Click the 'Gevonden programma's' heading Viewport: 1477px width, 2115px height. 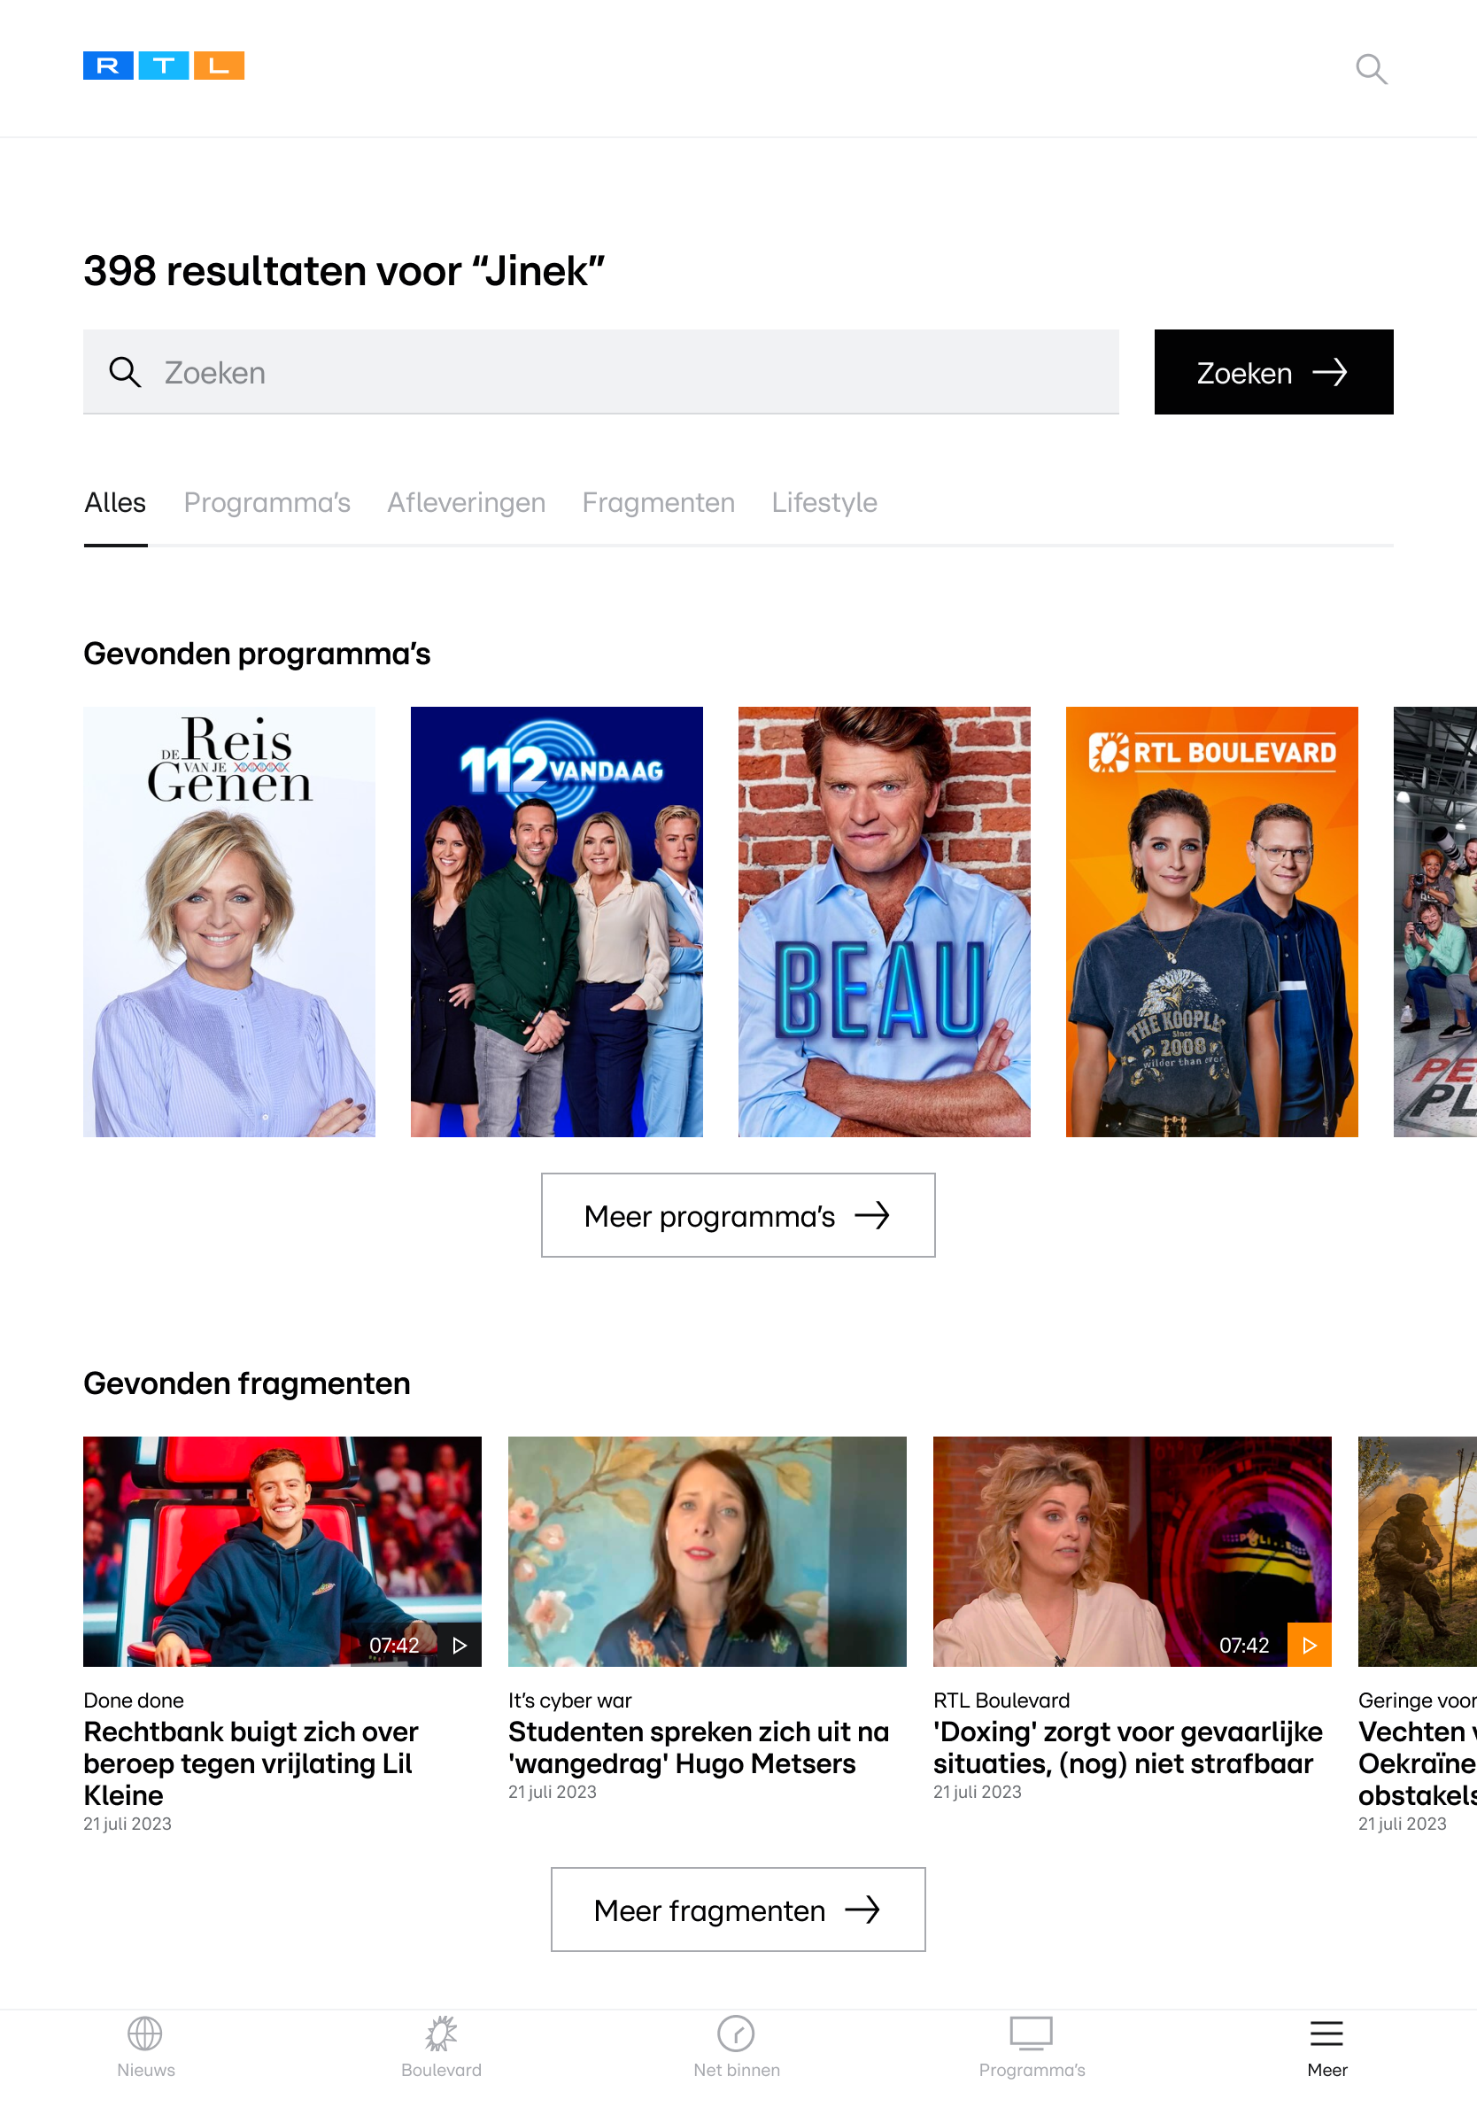point(257,654)
